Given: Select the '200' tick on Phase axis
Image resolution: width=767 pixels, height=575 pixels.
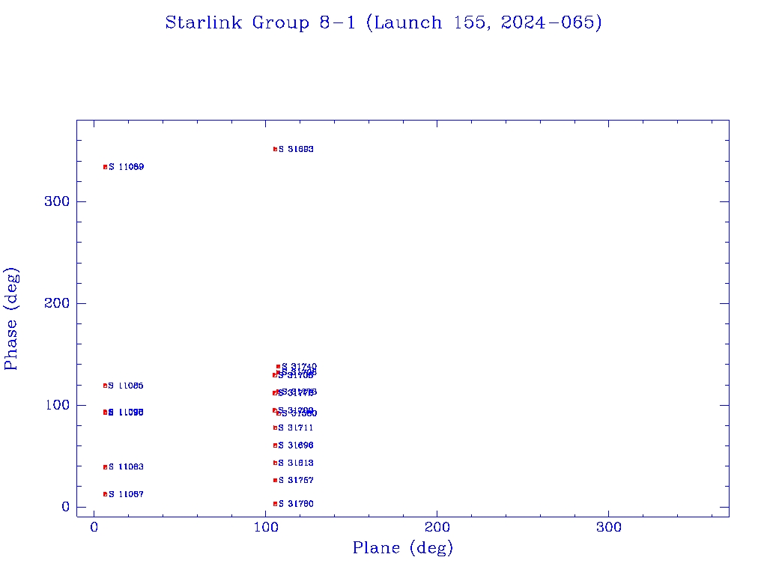Looking at the screenshot, I should [x=57, y=303].
